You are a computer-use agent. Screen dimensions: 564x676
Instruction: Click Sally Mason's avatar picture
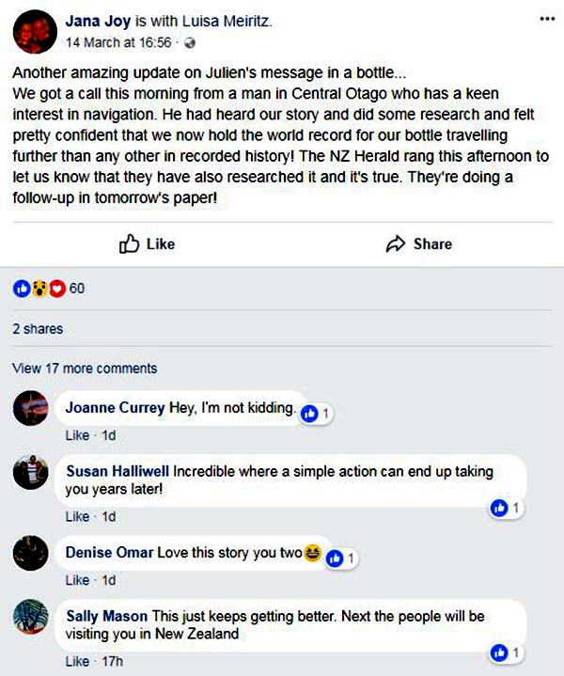point(31,619)
